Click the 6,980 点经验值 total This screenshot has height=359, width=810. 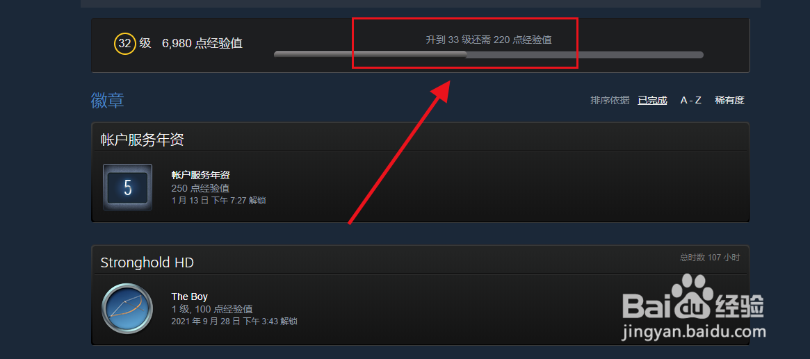pyautogui.click(x=202, y=43)
